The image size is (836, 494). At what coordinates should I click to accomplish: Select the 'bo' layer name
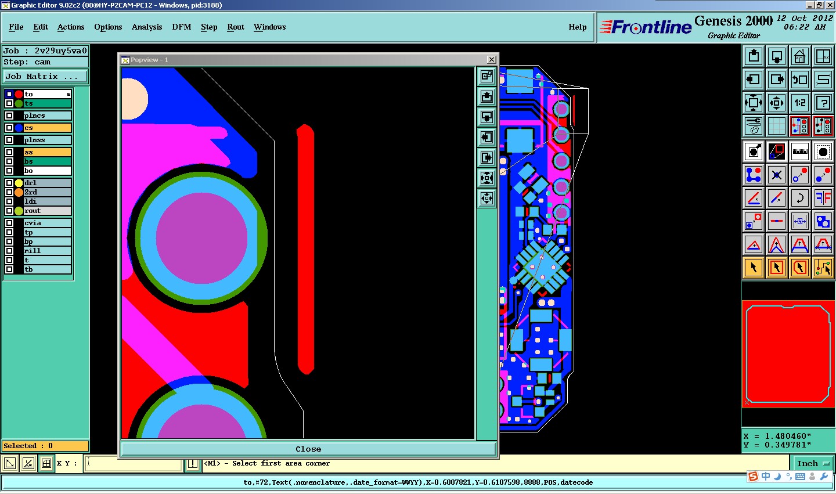pyautogui.click(x=48, y=171)
